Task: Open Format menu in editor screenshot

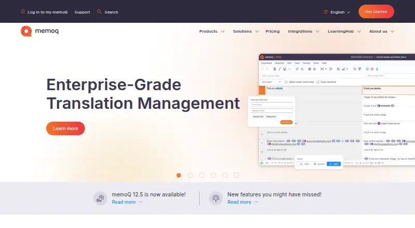Action: point(307,63)
